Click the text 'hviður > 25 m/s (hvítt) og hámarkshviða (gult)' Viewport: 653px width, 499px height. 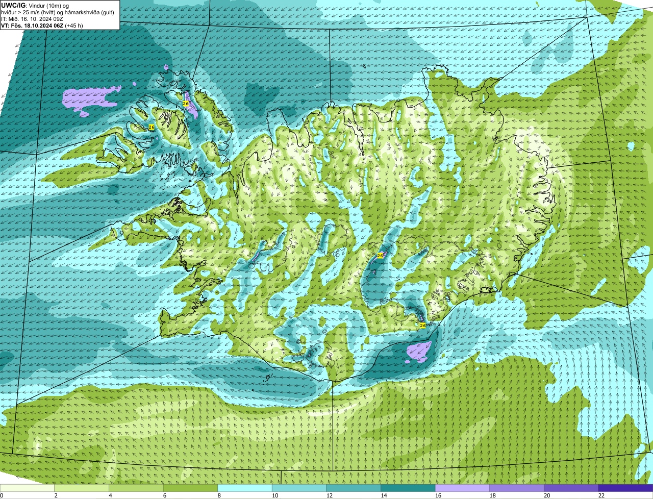click(59, 12)
